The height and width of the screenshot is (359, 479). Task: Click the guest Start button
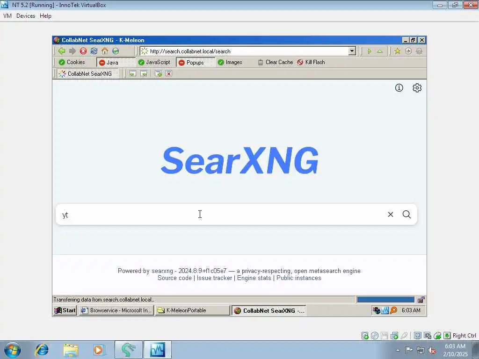pyautogui.click(x=65, y=310)
